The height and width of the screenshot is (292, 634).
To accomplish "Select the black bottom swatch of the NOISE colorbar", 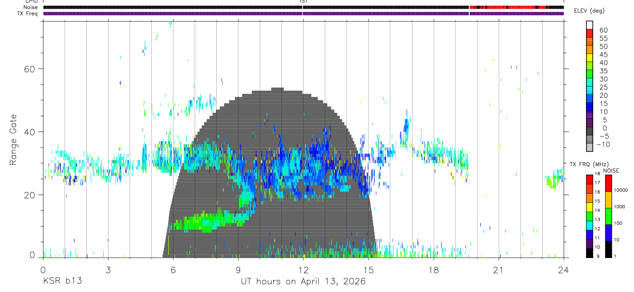I will click(x=609, y=249).
